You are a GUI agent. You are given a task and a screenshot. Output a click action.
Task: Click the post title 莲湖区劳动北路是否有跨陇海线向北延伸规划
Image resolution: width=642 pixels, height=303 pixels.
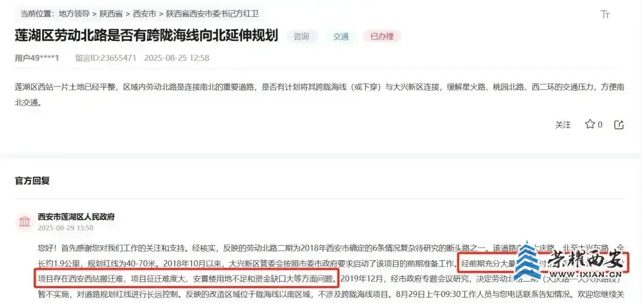[147, 36]
